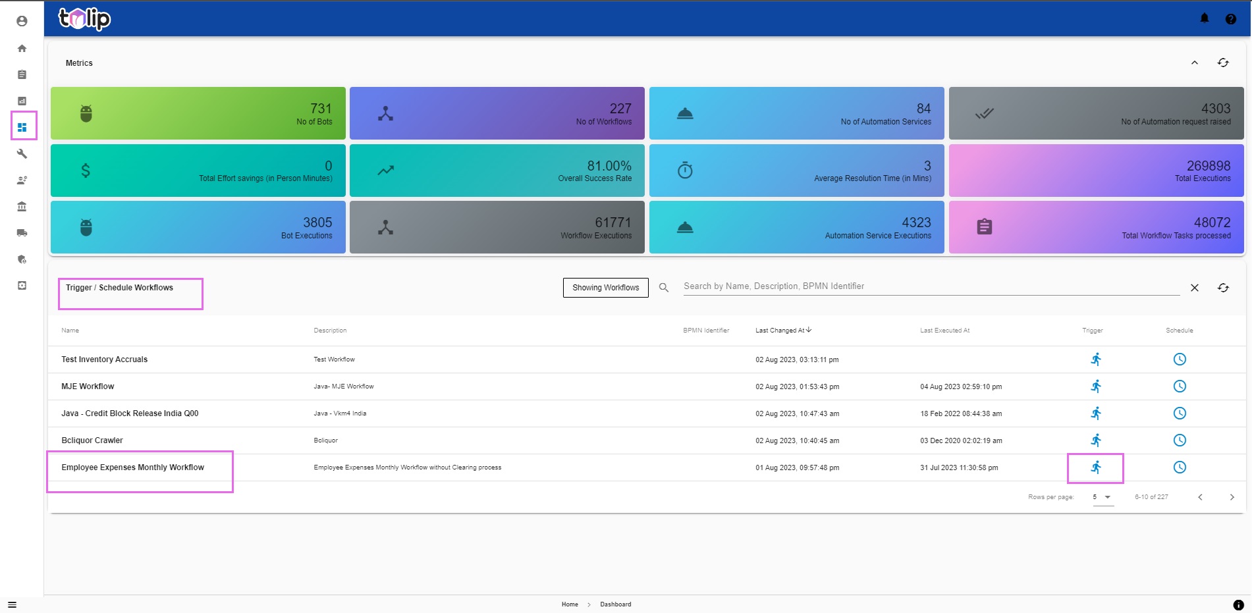Image resolution: width=1252 pixels, height=613 pixels.
Task: Open the Total Executions card
Action: pos(1097,171)
